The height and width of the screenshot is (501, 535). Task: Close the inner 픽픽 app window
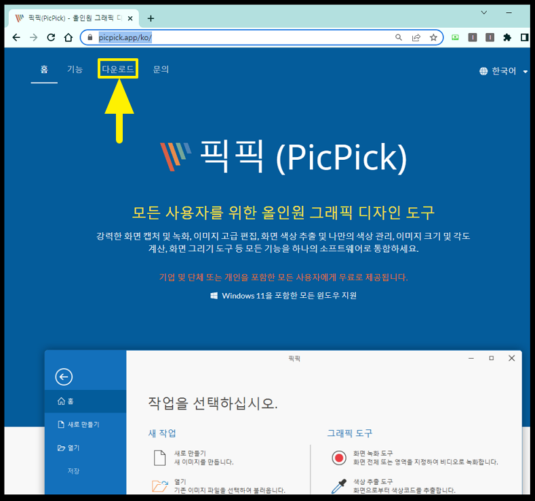511,358
